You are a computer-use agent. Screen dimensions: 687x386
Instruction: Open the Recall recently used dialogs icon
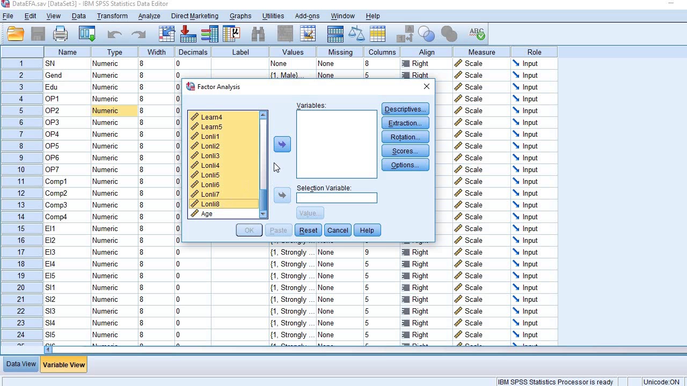pyautogui.click(x=87, y=35)
